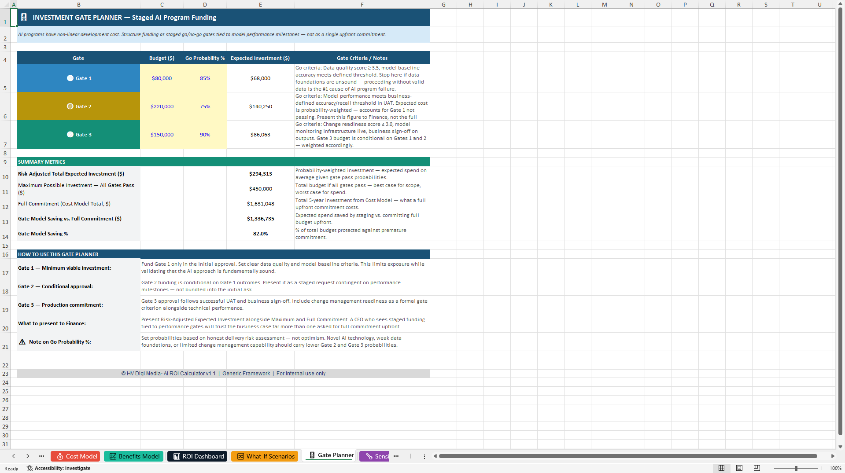Open the ROI Dashboard sheet tab

coord(197,456)
